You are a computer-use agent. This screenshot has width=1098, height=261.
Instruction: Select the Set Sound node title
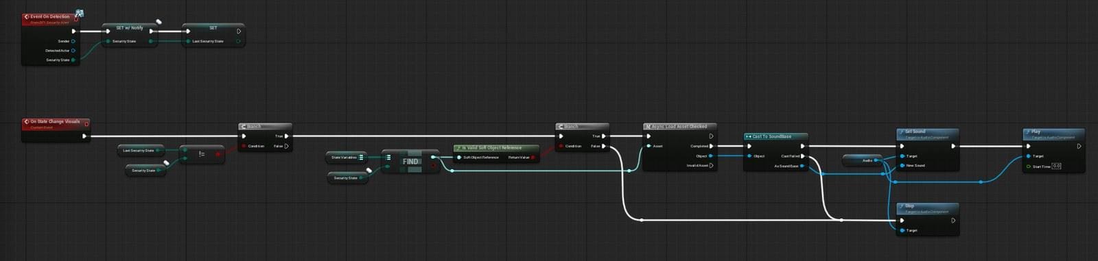coord(915,132)
